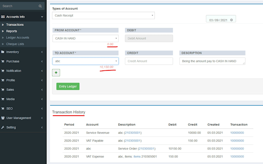The height and width of the screenshot is (164, 263).
Task: Expand the SEO menu chevron
Action: pos(42,108)
